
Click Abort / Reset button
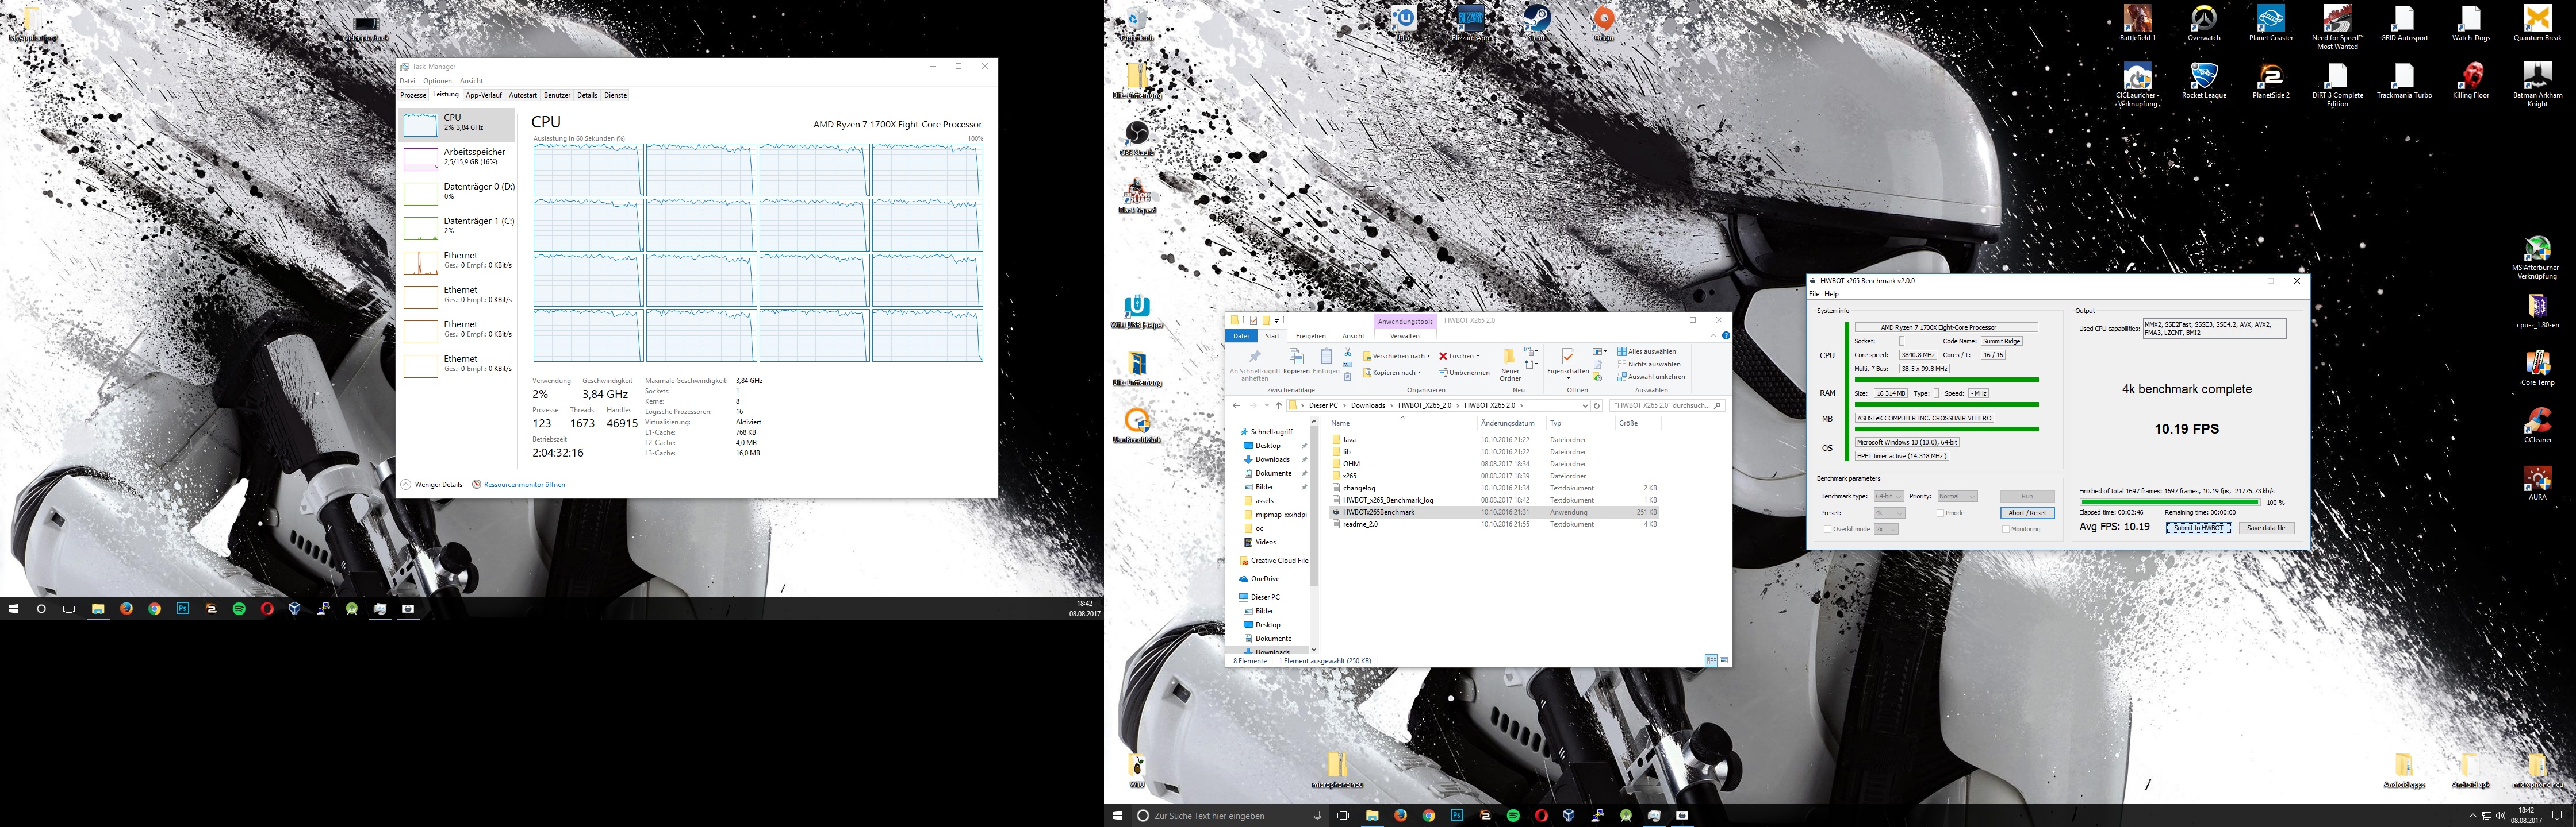coord(2028,513)
